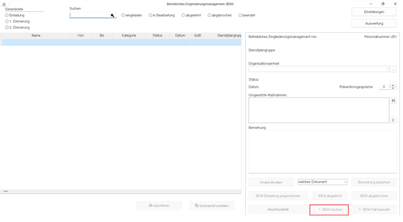The height and width of the screenshot is (222, 403).
Task: Click the BEM löschen button
Action: coord(329,210)
